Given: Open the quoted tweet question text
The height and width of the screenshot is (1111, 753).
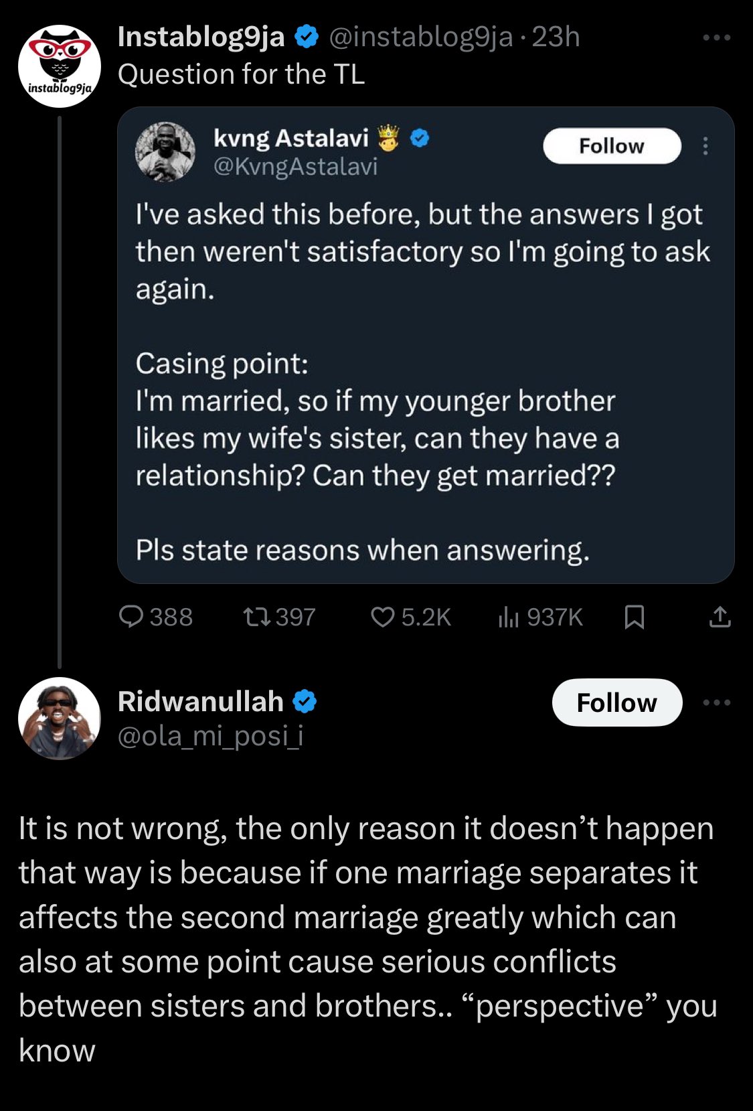Looking at the screenshot, I should click(377, 438).
